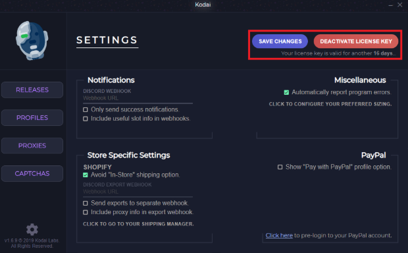Click Deactivate License Key button

click(356, 42)
